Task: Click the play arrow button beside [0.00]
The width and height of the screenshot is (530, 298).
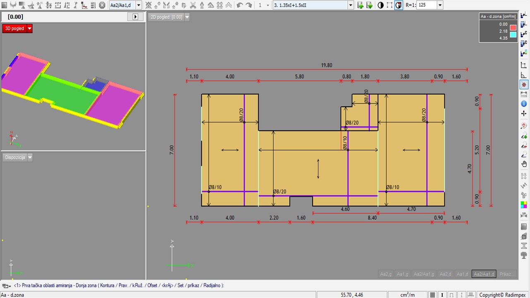Action: click(135, 17)
